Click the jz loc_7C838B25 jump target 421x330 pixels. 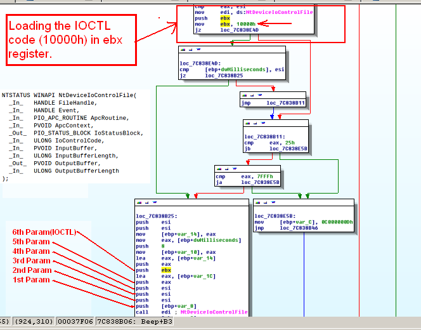224,76
